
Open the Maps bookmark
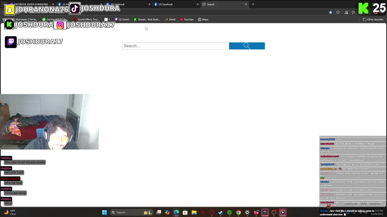tap(203, 19)
